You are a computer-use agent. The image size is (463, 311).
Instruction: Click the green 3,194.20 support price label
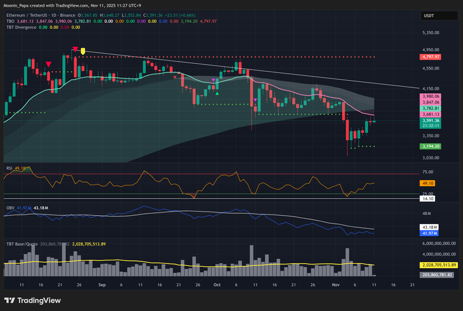pyautogui.click(x=432, y=146)
